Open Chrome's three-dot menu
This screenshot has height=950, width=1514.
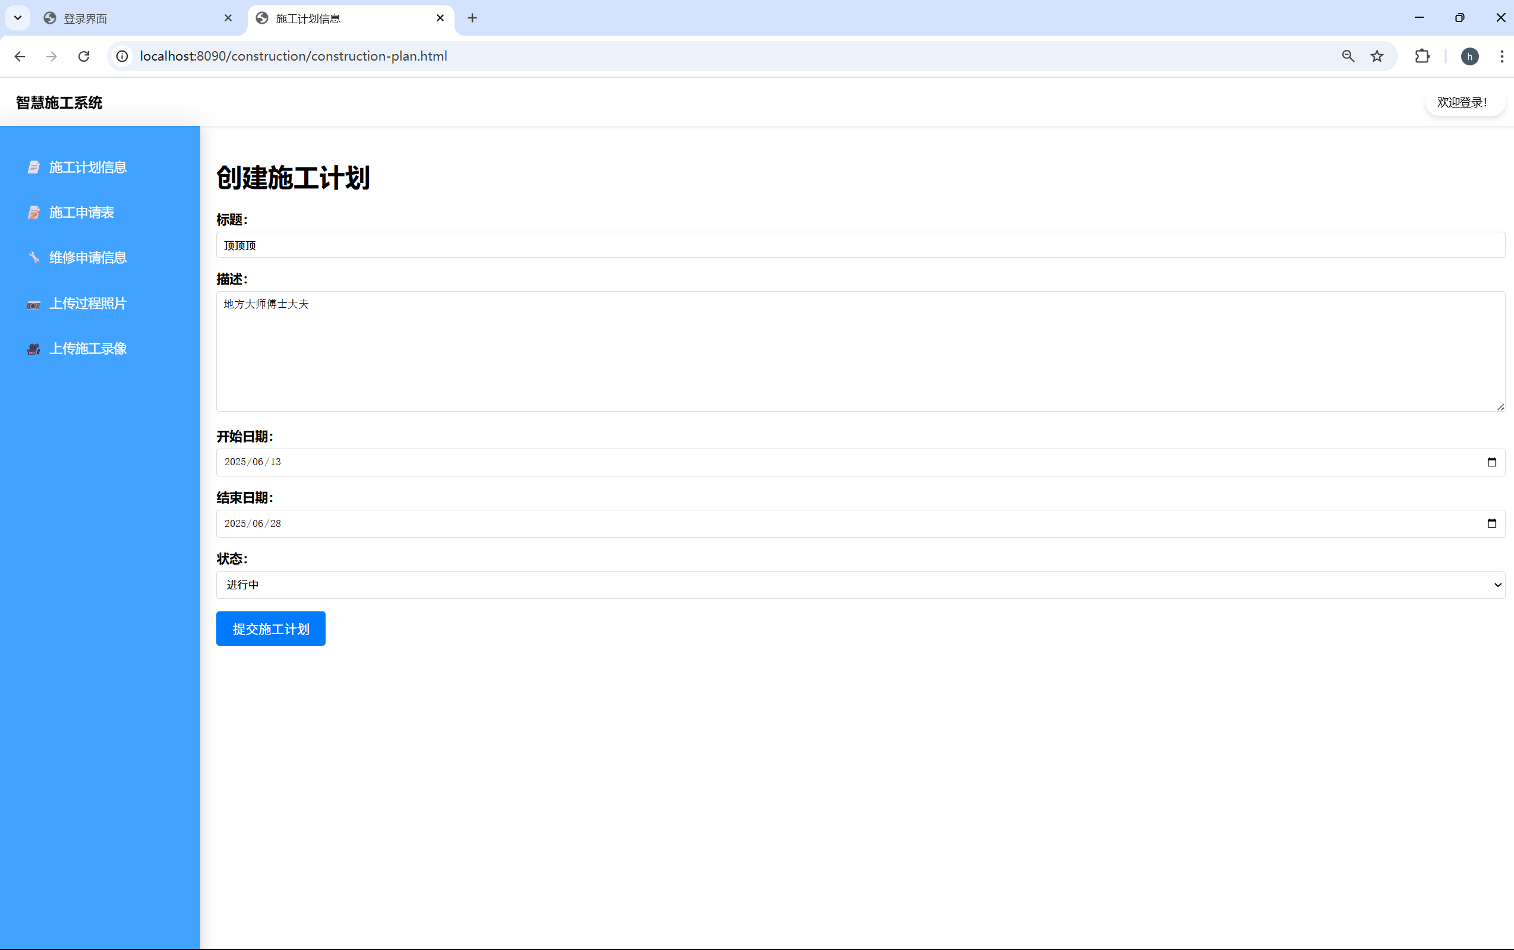pyautogui.click(x=1502, y=56)
